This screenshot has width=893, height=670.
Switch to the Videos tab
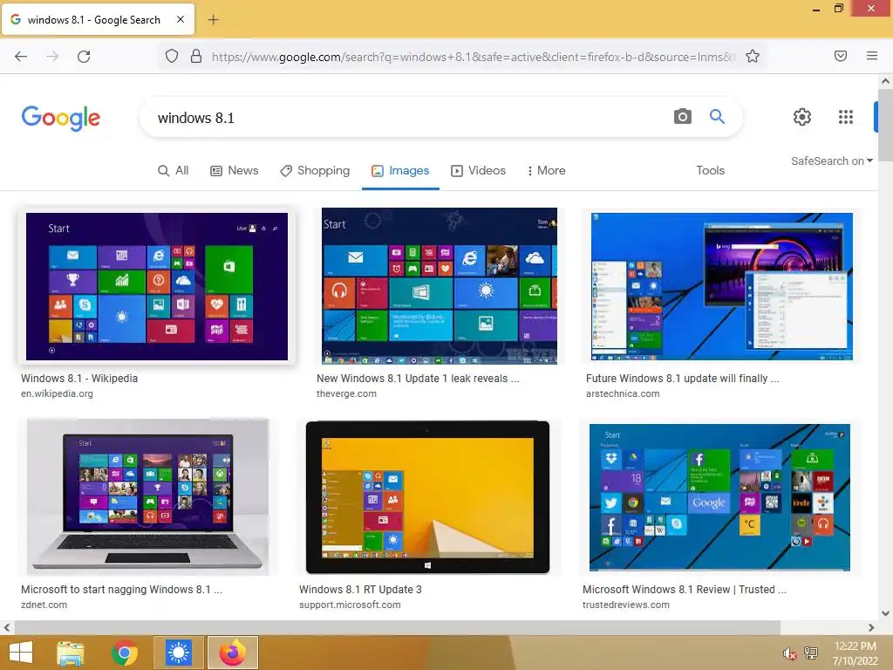pyautogui.click(x=478, y=170)
